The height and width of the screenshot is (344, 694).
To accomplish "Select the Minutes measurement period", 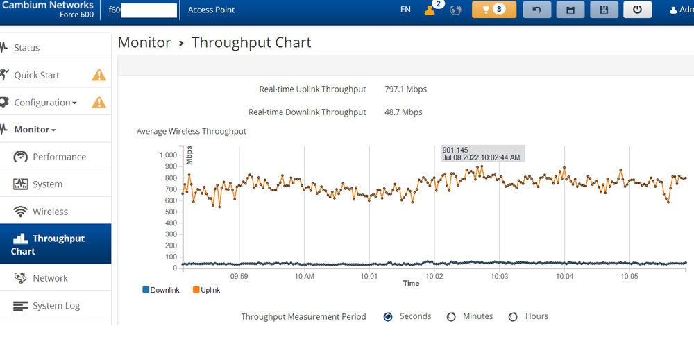I will pyautogui.click(x=451, y=317).
